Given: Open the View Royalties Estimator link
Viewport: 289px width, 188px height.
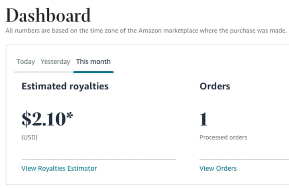Looking at the screenshot, I should (x=59, y=168).
